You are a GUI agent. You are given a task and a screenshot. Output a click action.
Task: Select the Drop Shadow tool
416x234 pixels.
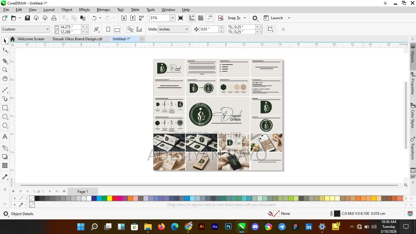click(x=5, y=156)
